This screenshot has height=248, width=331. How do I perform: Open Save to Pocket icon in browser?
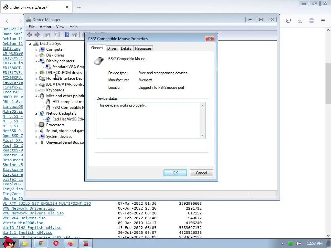[288, 21]
